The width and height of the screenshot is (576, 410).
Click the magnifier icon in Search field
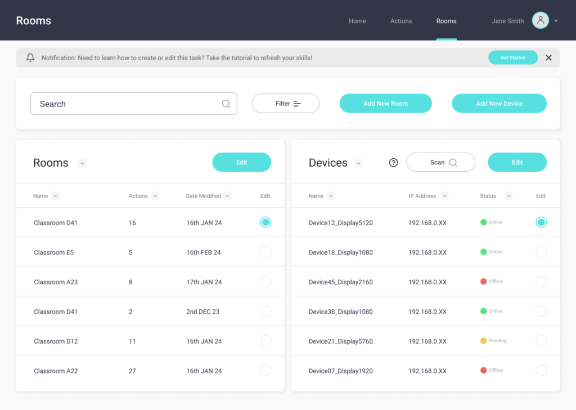coord(226,104)
